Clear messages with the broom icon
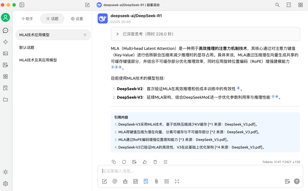This screenshot has height=191, width=308. coord(125,181)
